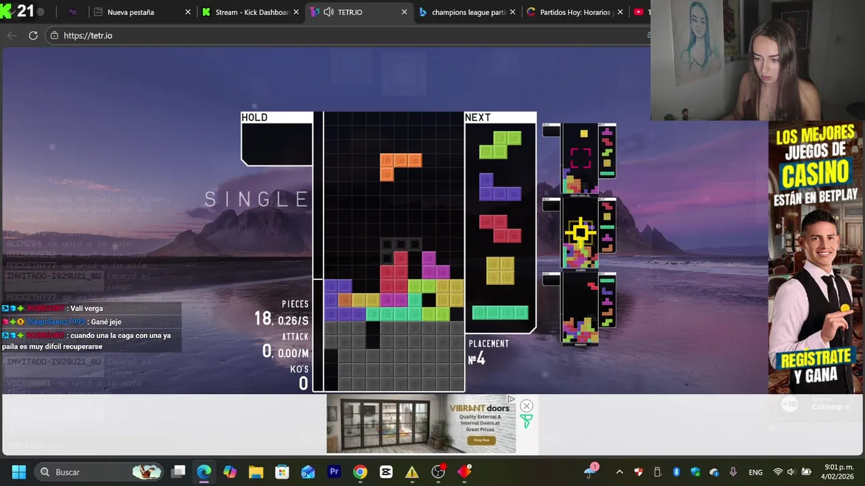Click the Bluetooth tray icon
The height and width of the screenshot is (486, 865).
pyautogui.click(x=676, y=472)
